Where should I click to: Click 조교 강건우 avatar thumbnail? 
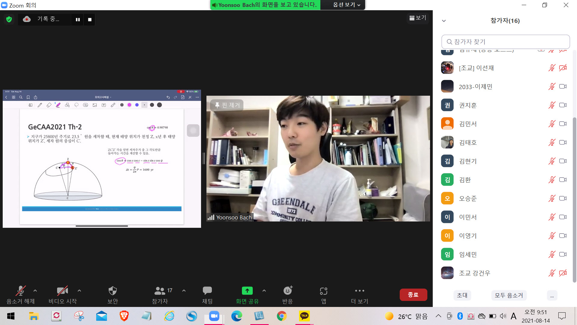(x=447, y=273)
